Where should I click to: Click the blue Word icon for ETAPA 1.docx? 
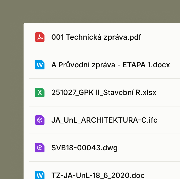coord(40,65)
